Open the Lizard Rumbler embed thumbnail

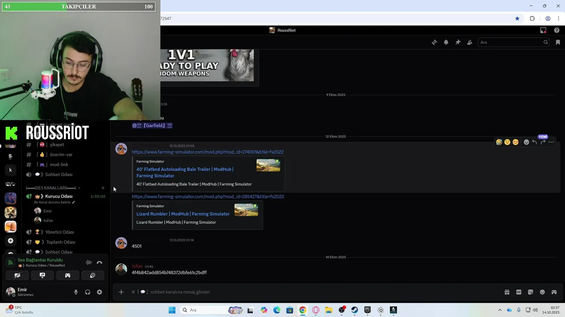tap(246, 210)
